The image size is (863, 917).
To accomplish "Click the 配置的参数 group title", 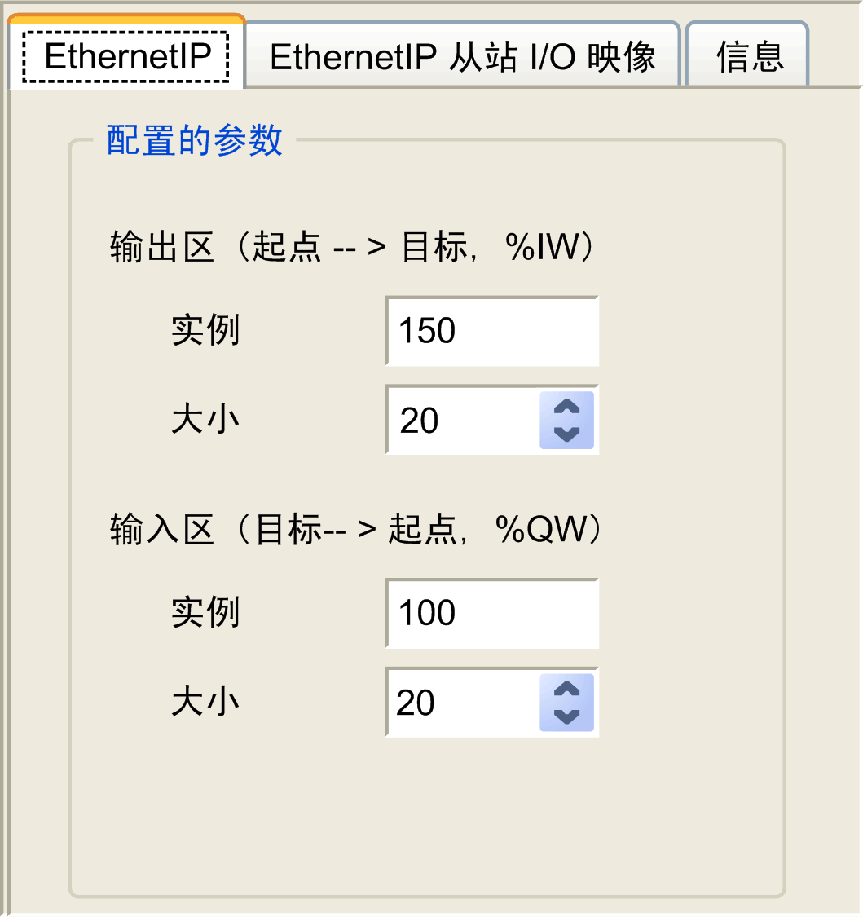I will pyautogui.click(x=195, y=142).
